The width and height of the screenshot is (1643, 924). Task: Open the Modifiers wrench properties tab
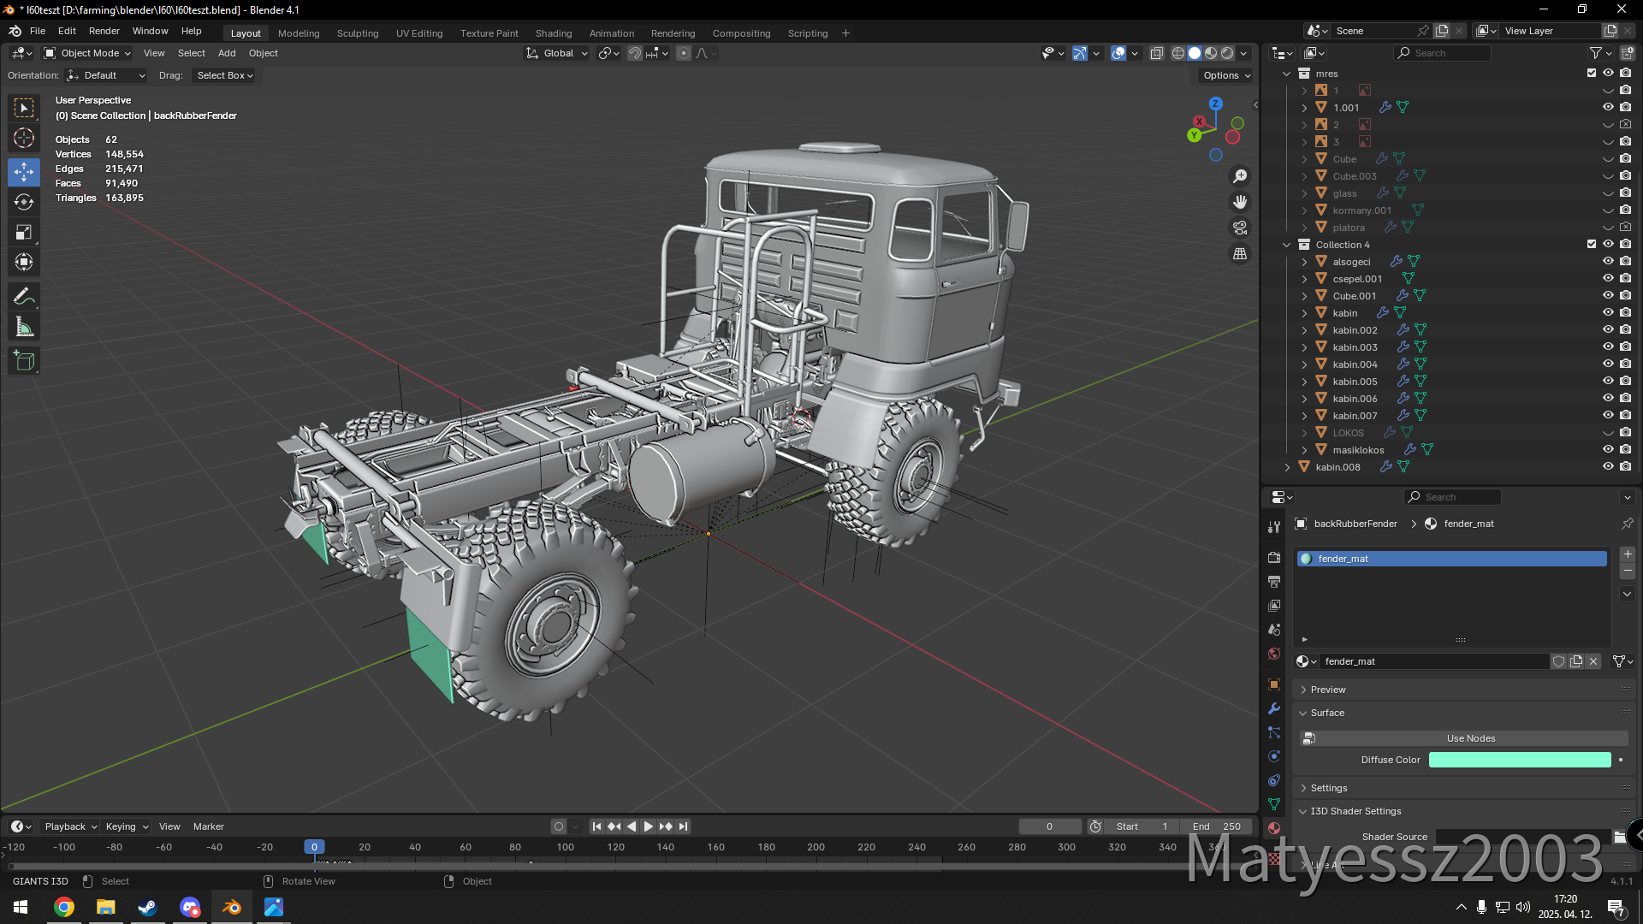pyautogui.click(x=1274, y=708)
